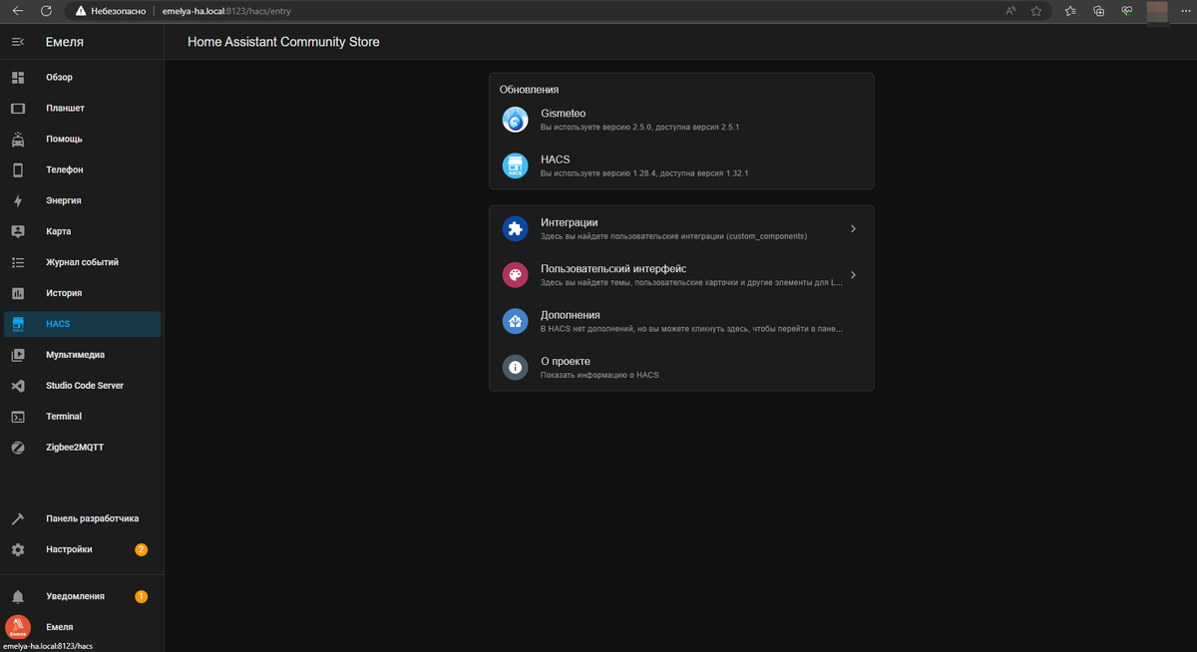Click the Панель разработчика hammer icon
Screen dimensions: 1197x652
(x=18, y=519)
